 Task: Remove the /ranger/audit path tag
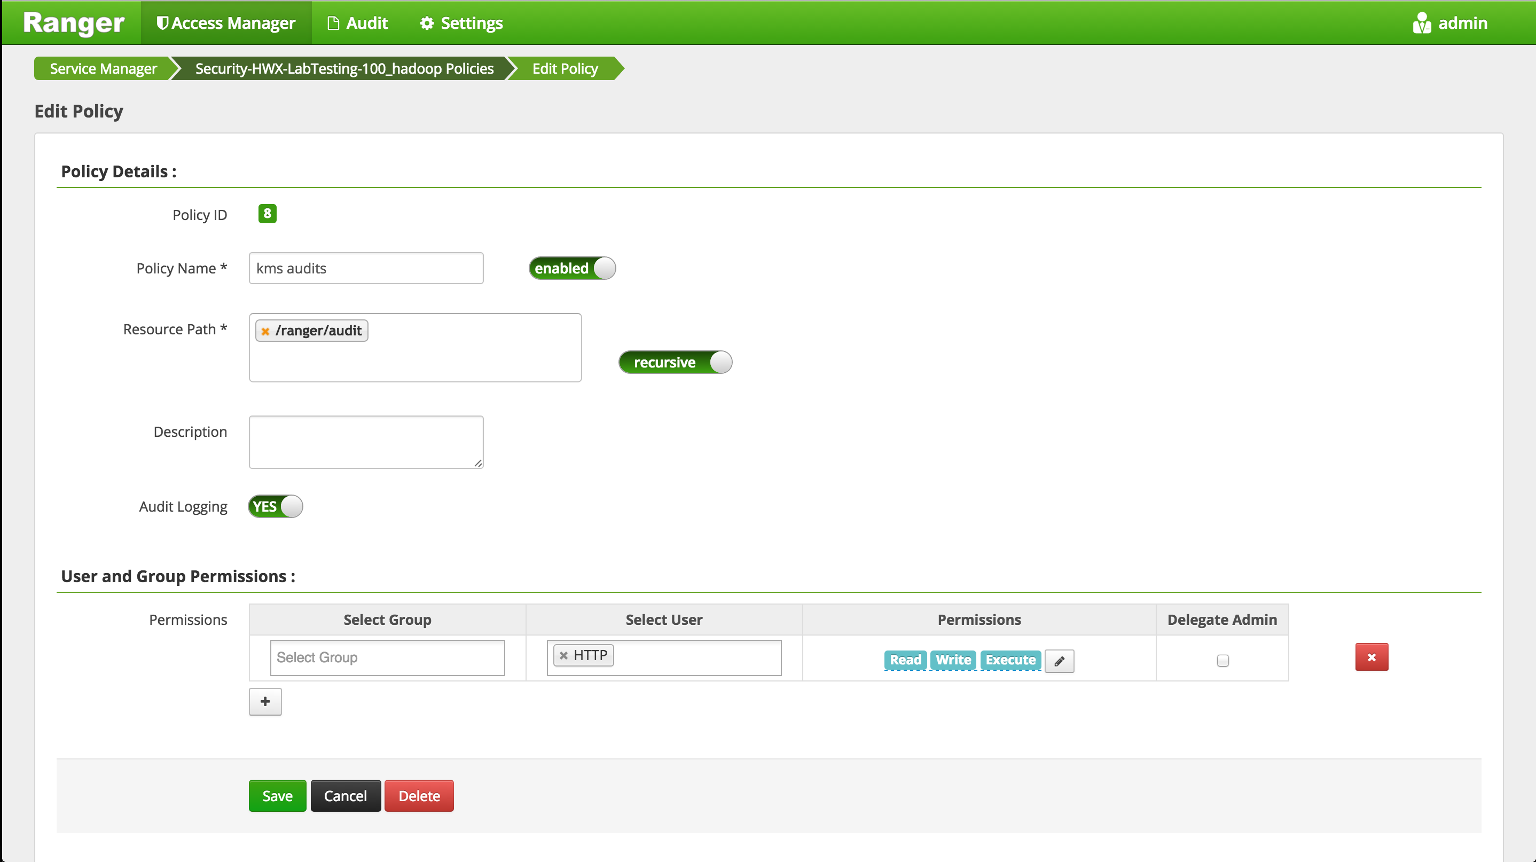(265, 332)
